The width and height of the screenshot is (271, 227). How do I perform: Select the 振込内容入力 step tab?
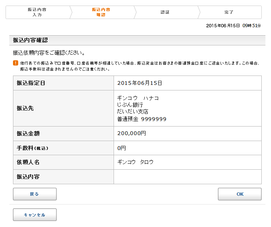pos(37,12)
